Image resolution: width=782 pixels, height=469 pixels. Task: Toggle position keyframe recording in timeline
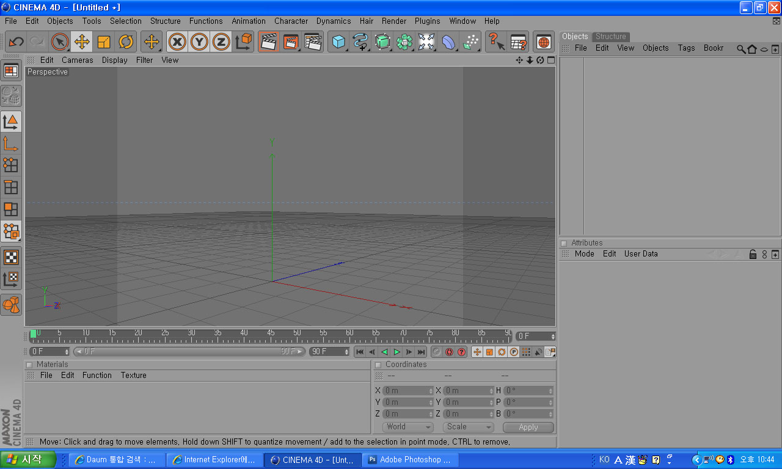(x=477, y=352)
